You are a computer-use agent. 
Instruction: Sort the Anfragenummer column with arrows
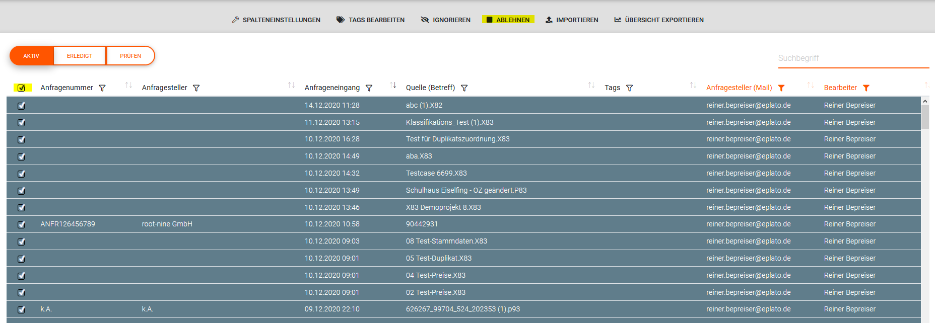tap(128, 85)
